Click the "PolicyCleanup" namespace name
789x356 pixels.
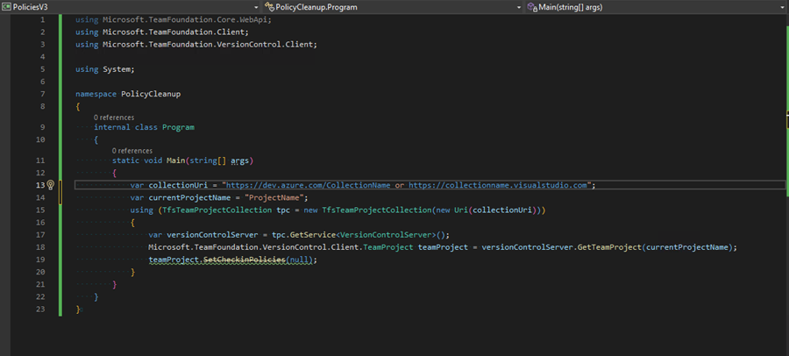[151, 94]
